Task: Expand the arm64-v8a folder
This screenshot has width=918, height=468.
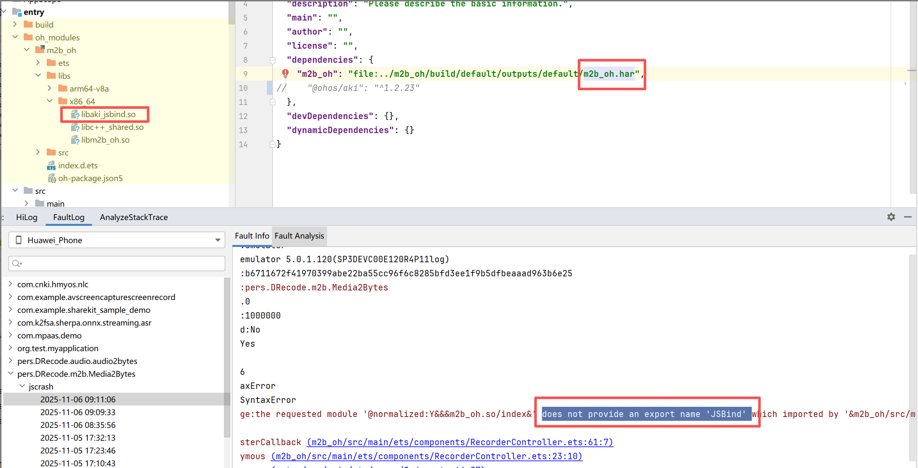Action: [50, 88]
